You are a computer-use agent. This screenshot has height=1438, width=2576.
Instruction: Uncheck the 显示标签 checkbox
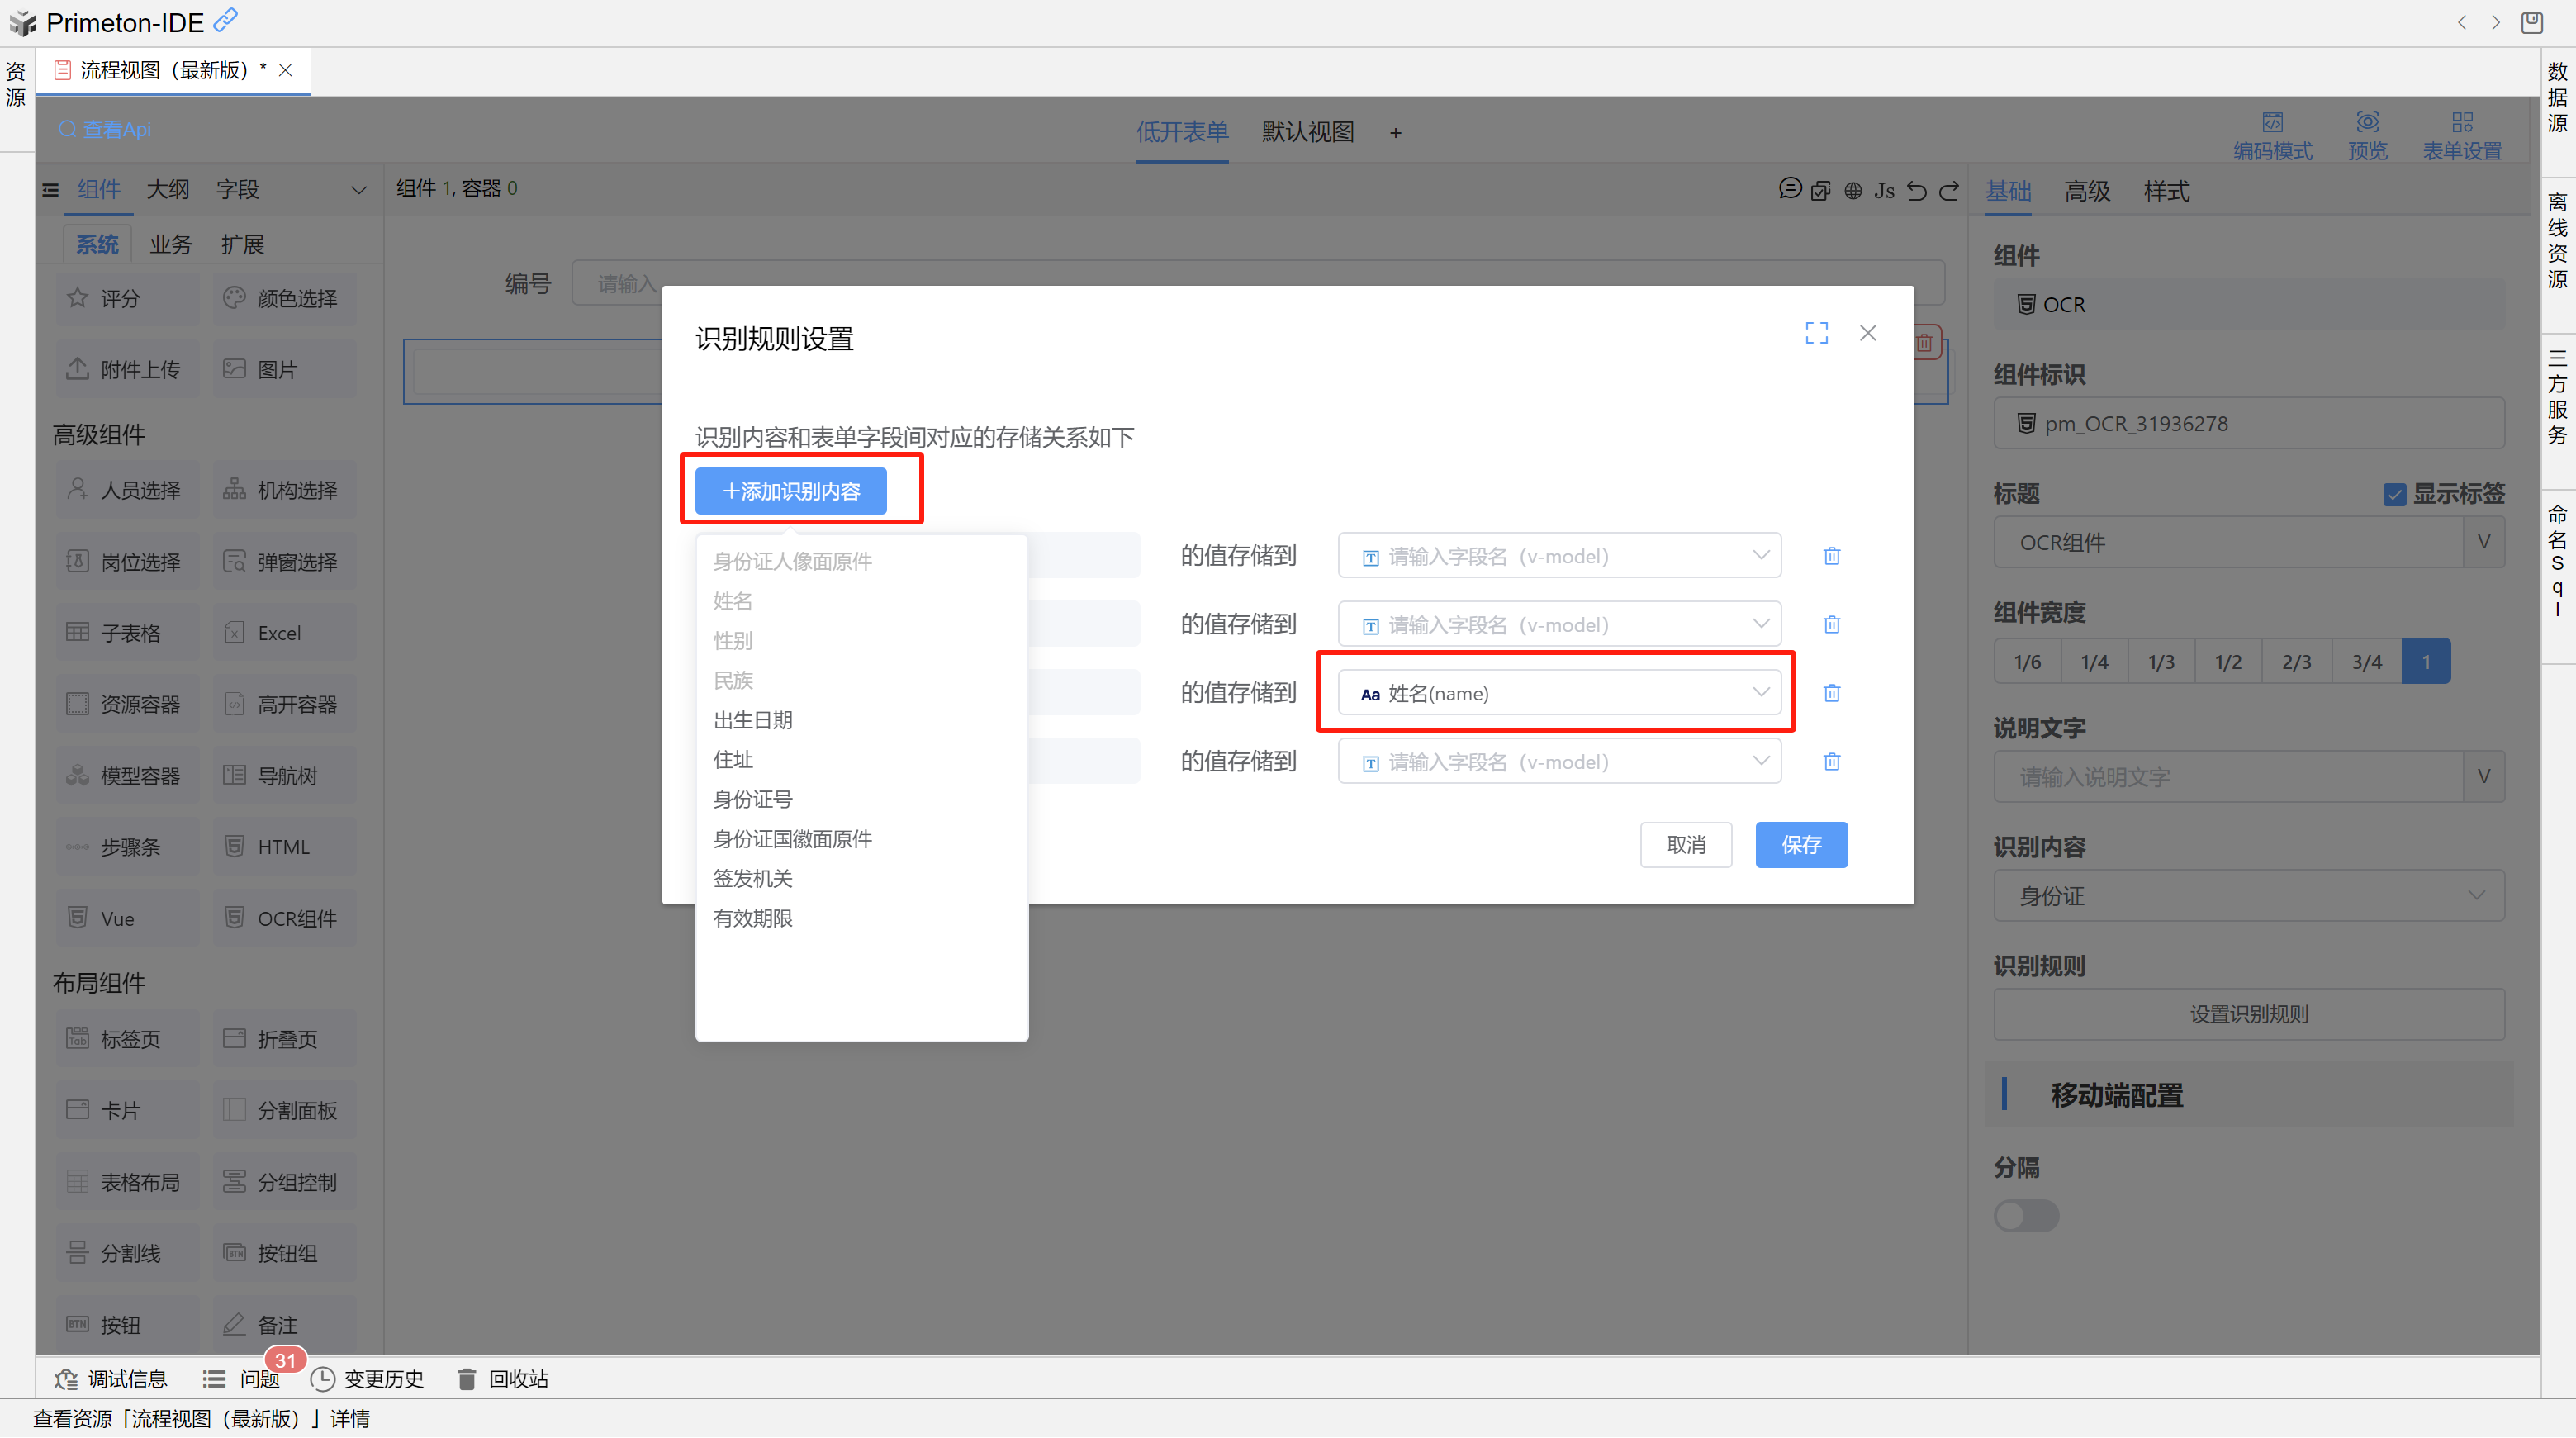pos(2394,494)
